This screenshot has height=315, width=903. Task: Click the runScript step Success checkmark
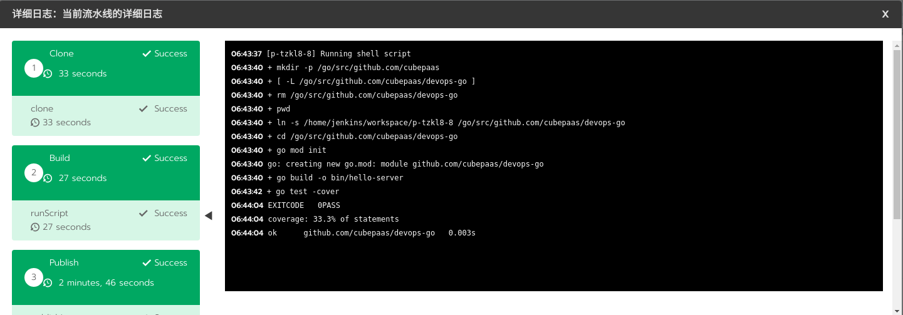pos(144,214)
